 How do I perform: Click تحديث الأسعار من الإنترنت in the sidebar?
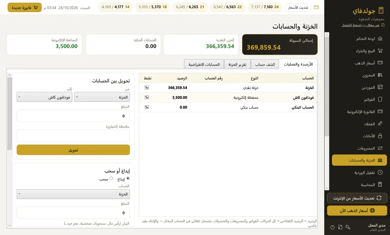coord(357,198)
